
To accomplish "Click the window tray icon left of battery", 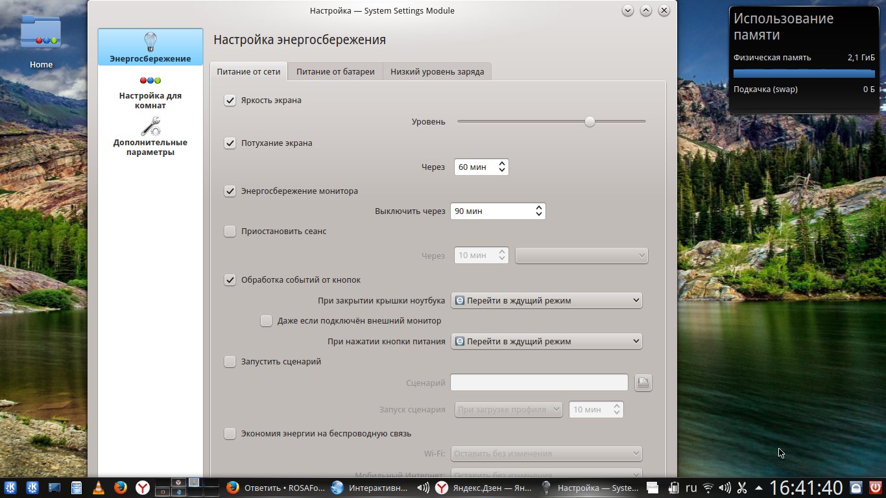I will pos(653,488).
